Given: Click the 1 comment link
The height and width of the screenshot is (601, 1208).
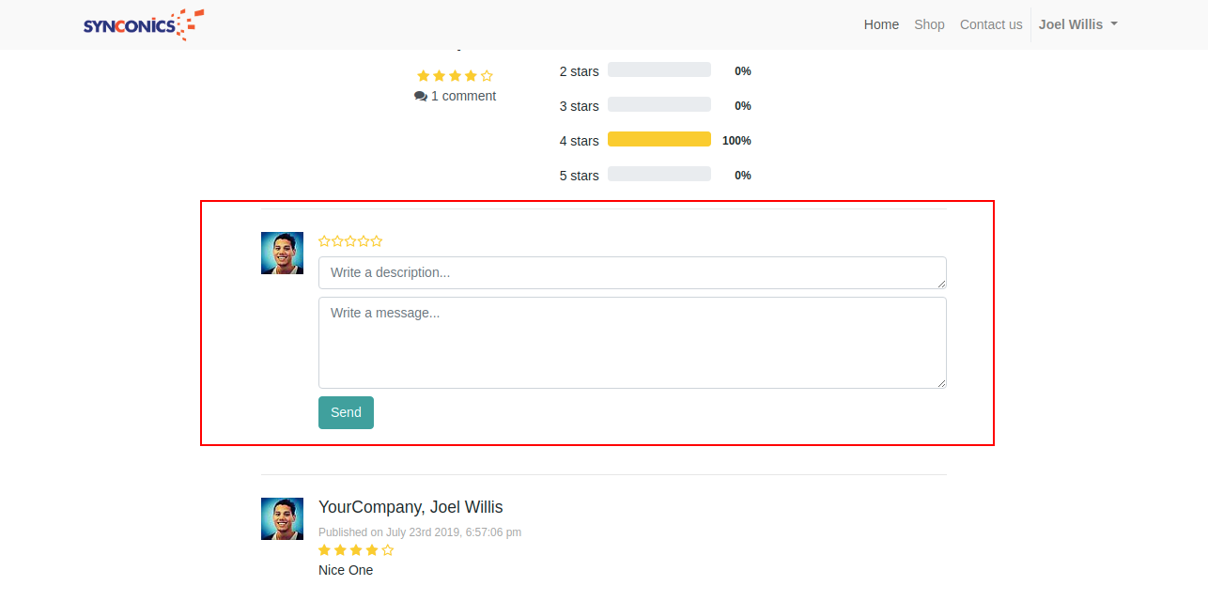Looking at the screenshot, I should pyautogui.click(x=463, y=97).
